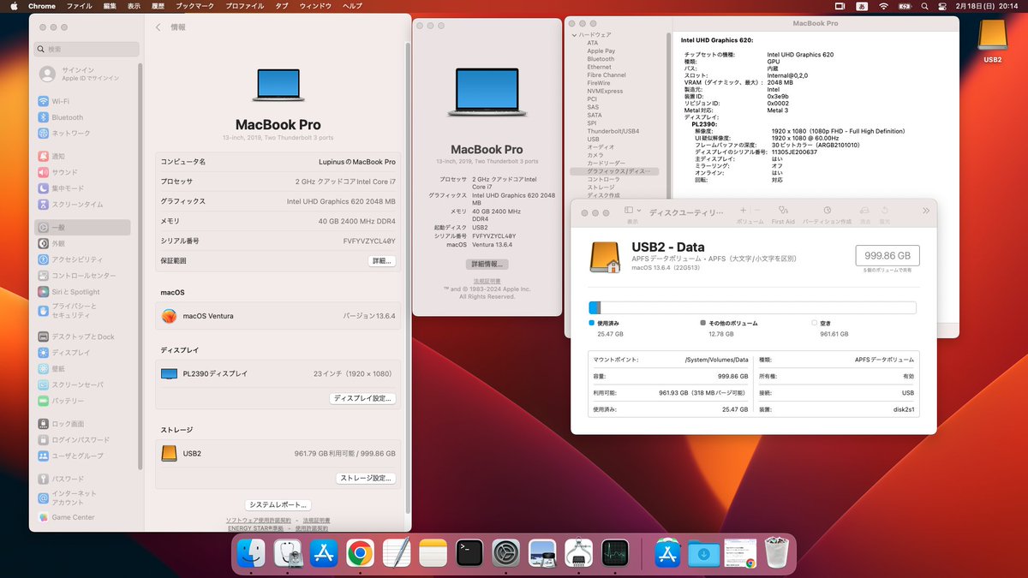
Task: Open the ヘルプ menu
Action: point(352,6)
